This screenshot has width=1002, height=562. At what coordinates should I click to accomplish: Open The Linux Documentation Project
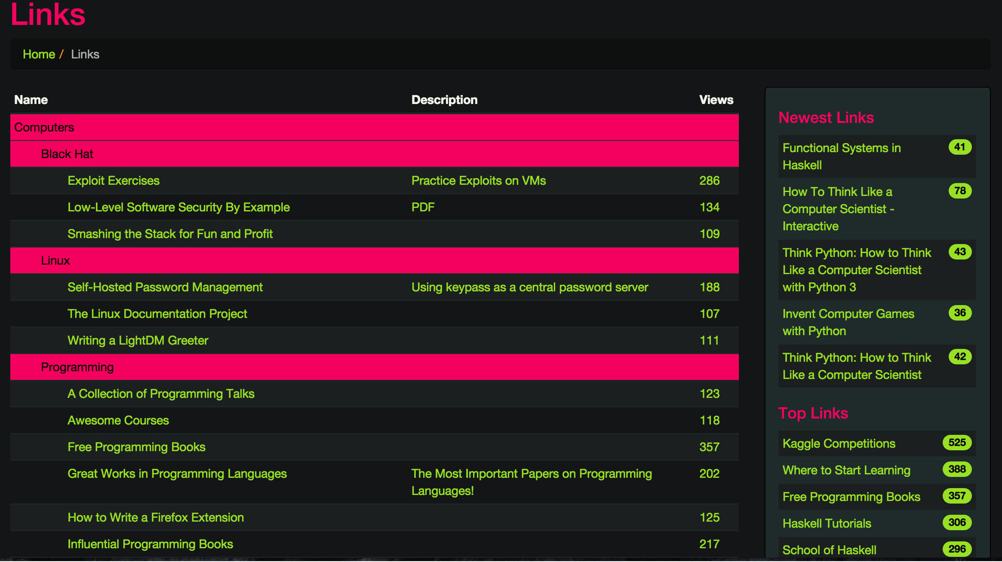tap(157, 314)
